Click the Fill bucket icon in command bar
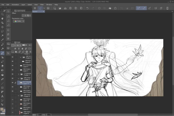This screenshot has height=116, width=174. point(110,8)
